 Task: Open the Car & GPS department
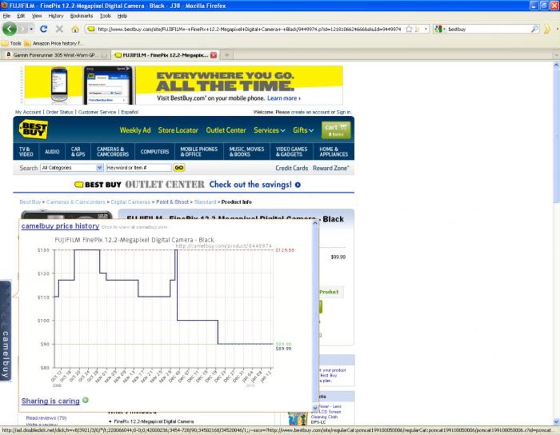pos(78,151)
